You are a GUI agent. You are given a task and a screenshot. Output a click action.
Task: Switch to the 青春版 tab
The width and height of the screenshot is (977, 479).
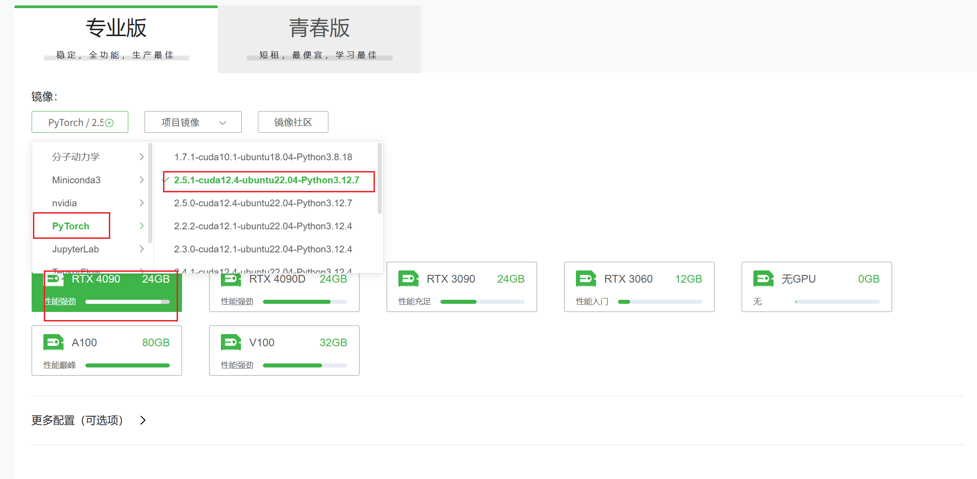[319, 39]
